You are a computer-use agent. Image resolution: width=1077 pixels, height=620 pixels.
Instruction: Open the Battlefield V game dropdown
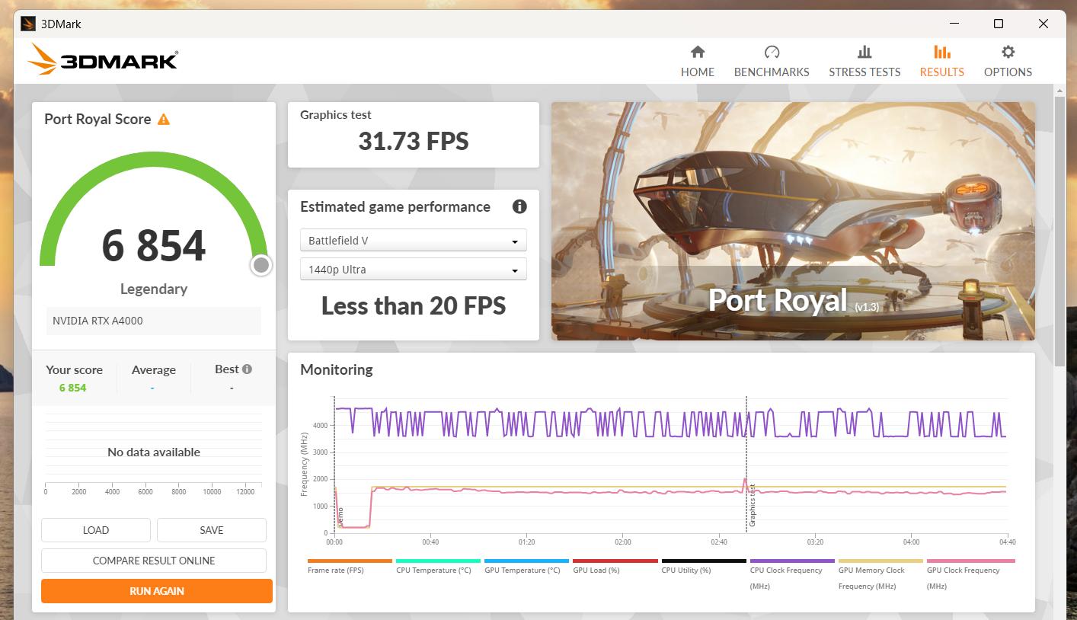coord(413,241)
